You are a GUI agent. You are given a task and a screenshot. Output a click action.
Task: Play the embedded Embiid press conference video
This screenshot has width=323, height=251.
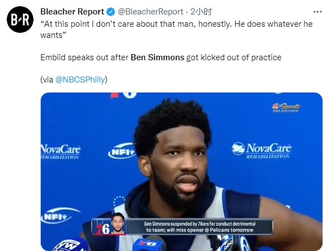coord(181,171)
